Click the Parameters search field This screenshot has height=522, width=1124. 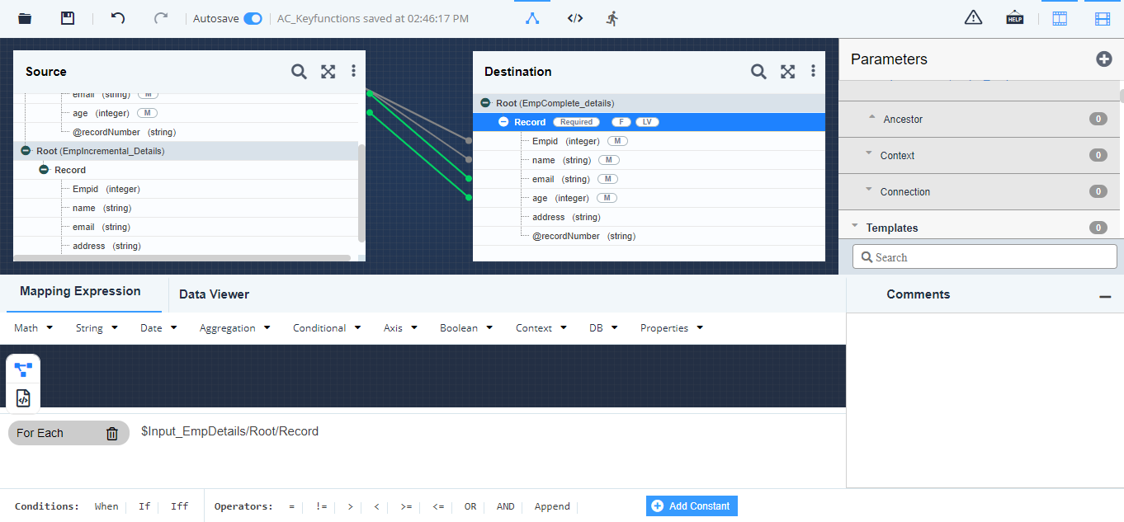click(x=984, y=257)
